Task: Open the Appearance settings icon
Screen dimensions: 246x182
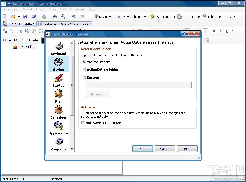Action: coord(58,126)
